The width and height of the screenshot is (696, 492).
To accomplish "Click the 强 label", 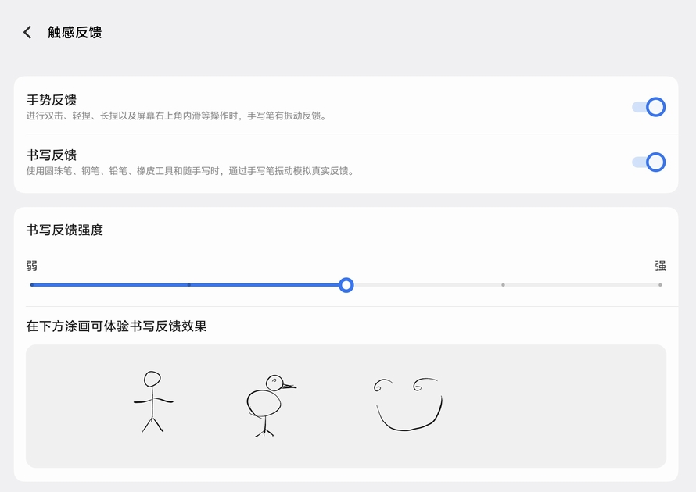I will [x=660, y=266].
